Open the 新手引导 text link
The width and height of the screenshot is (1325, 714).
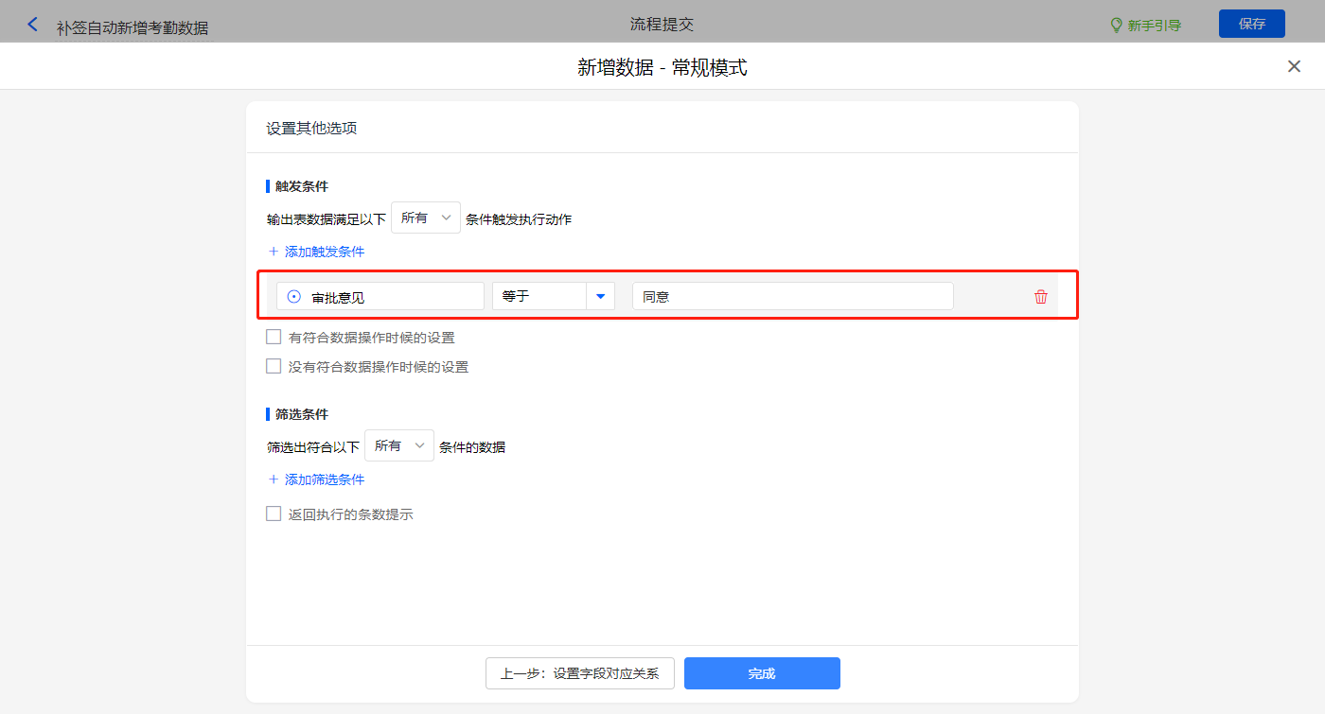click(1154, 26)
